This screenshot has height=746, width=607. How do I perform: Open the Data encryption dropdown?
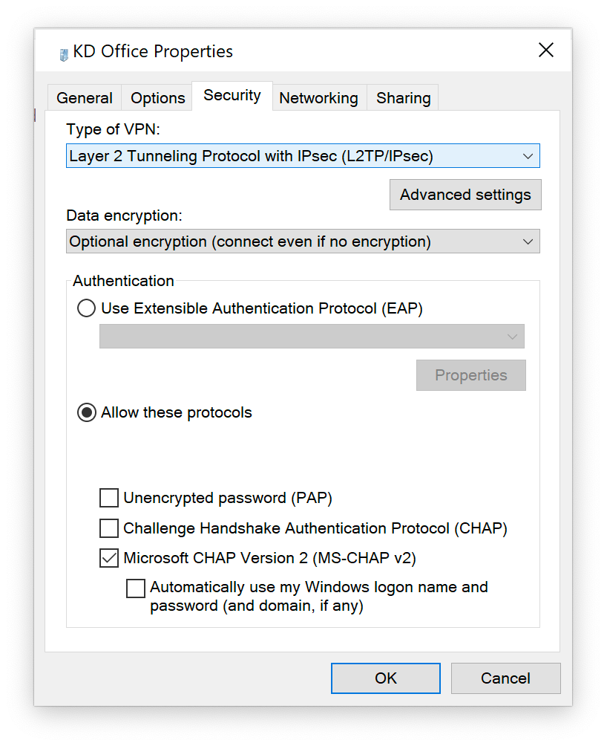click(x=303, y=241)
